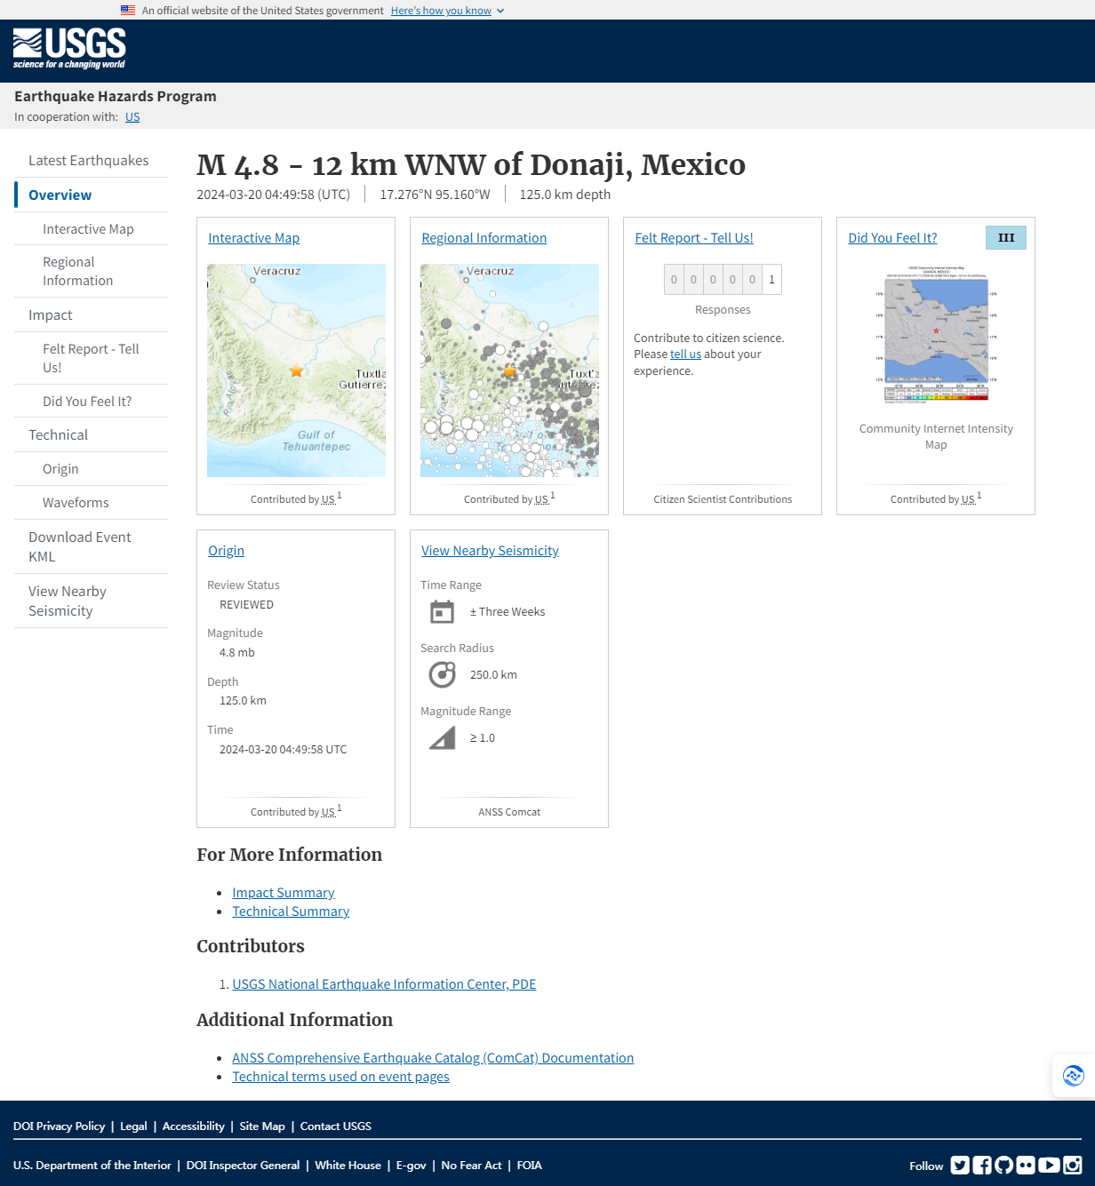
Task: Click "250.0 km" search radius value
Action: [x=493, y=675]
